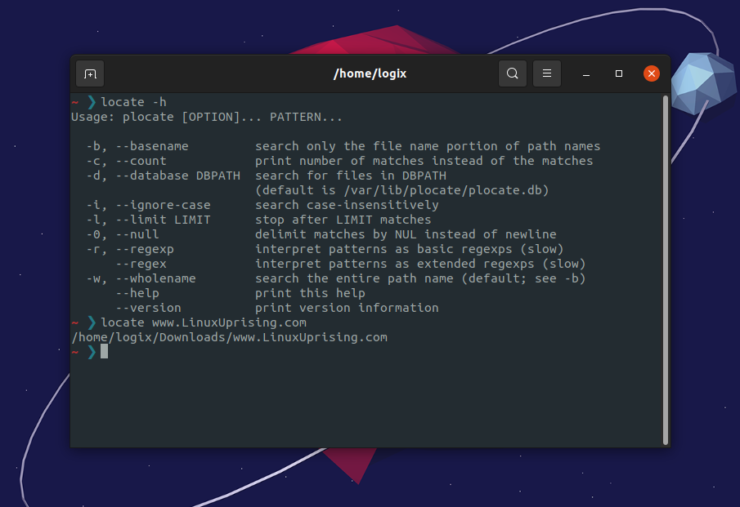Click the 'locate -h' command text
Image resolution: width=740 pixels, height=507 pixels.
click(x=133, y=102)
